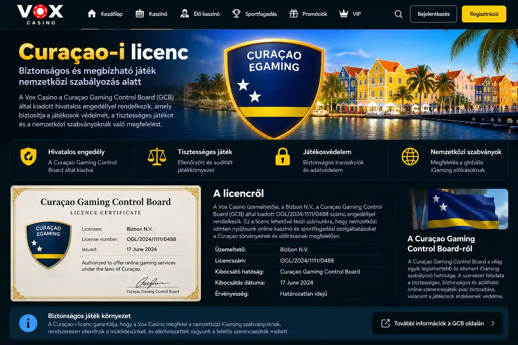Click the Érvényesség value Határozatlan idejű

[304, 294]
